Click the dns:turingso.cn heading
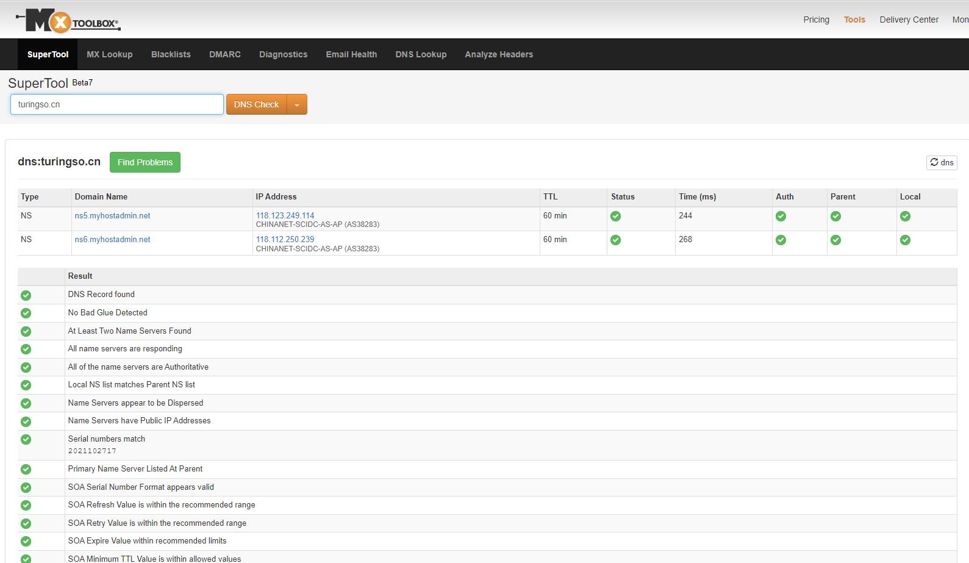 [x=59, y=162]
